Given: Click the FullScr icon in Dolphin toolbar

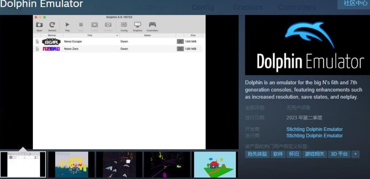Looking at the screenshot, I should (95, 25).
